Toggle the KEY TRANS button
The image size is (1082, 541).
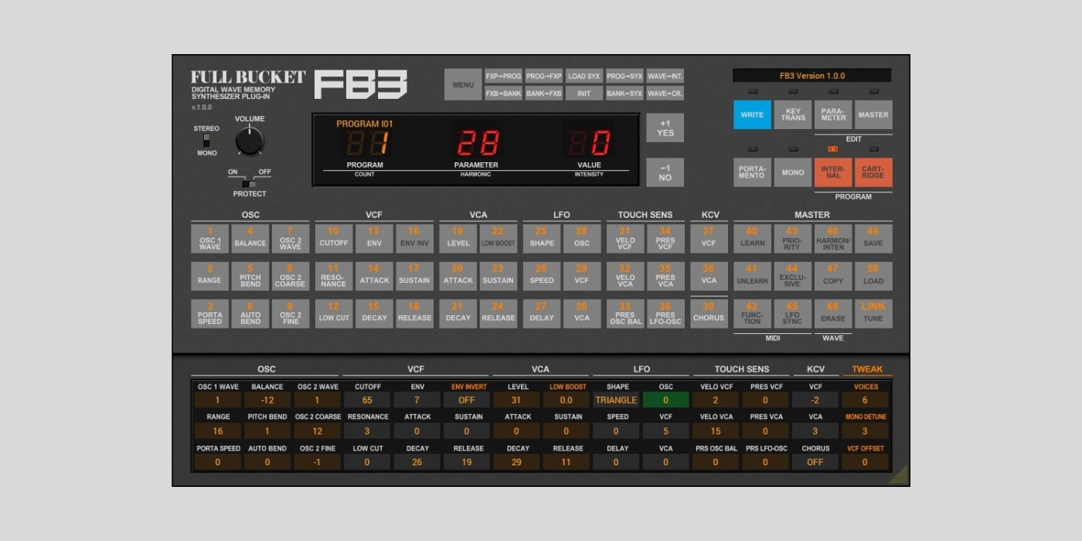(793, 114)
